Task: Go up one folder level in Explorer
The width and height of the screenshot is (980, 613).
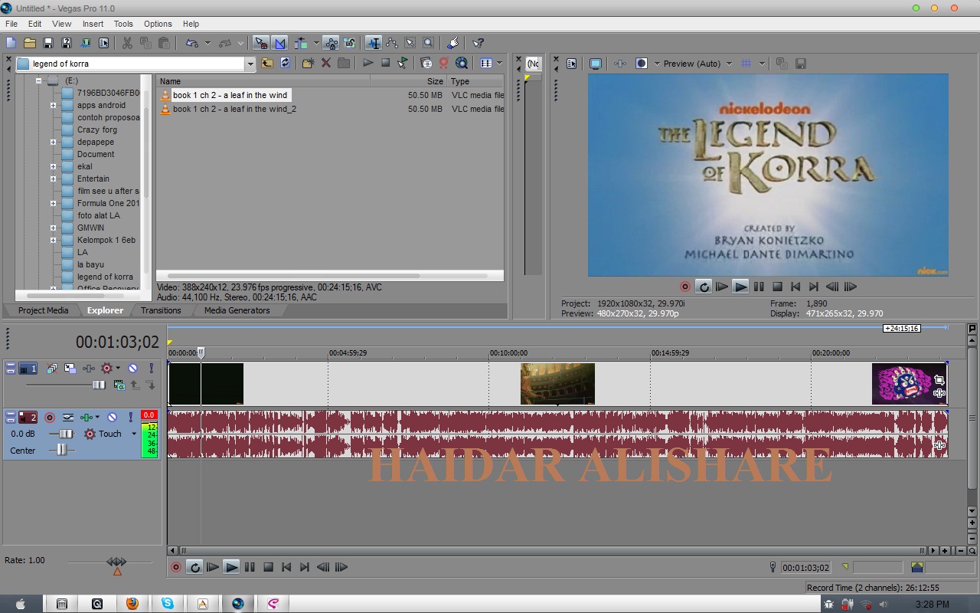Action: (266, 64)
